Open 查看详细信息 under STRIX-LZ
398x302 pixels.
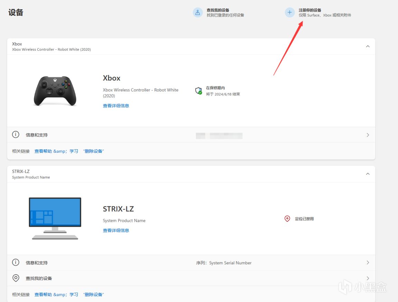(116, 230)
